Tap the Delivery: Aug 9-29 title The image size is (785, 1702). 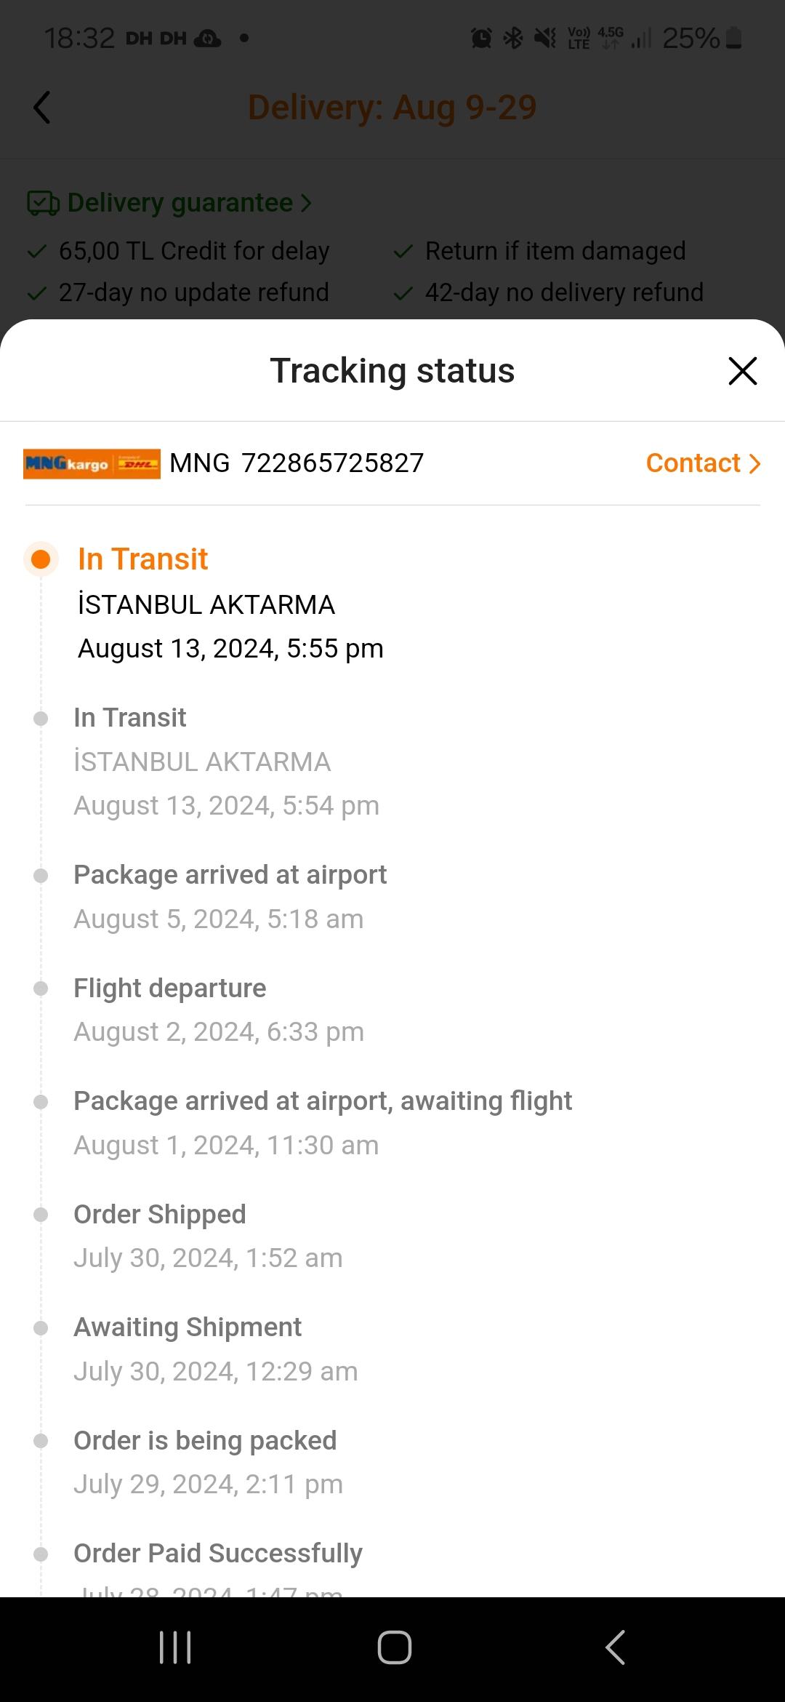coord(392,108)
